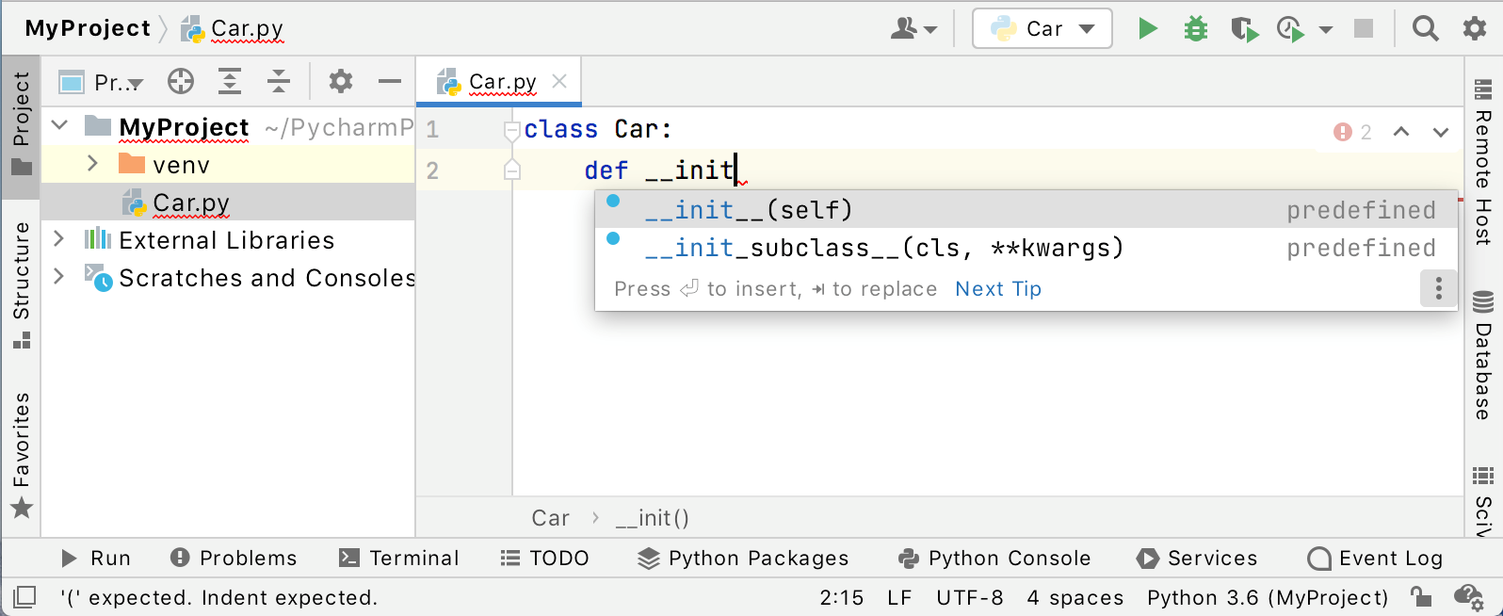Screen dimensions: 1503x616
Task: Collapse all items in Project panel
Action: point(279,82)
